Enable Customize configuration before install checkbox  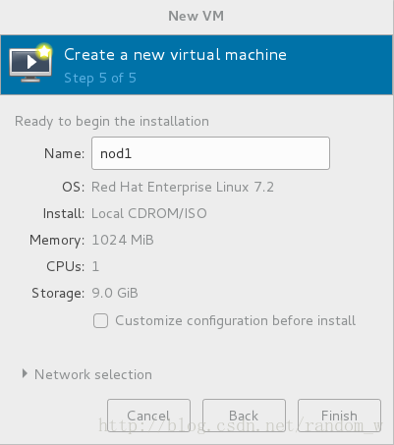point(100,320)
